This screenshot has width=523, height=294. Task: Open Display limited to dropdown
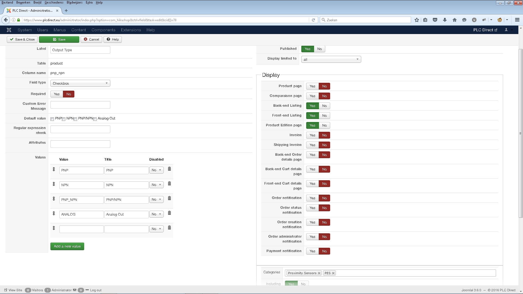point(331,59)
